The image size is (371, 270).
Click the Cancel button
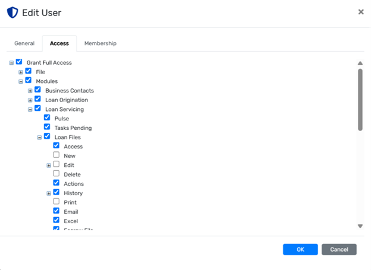click(339, 249)
